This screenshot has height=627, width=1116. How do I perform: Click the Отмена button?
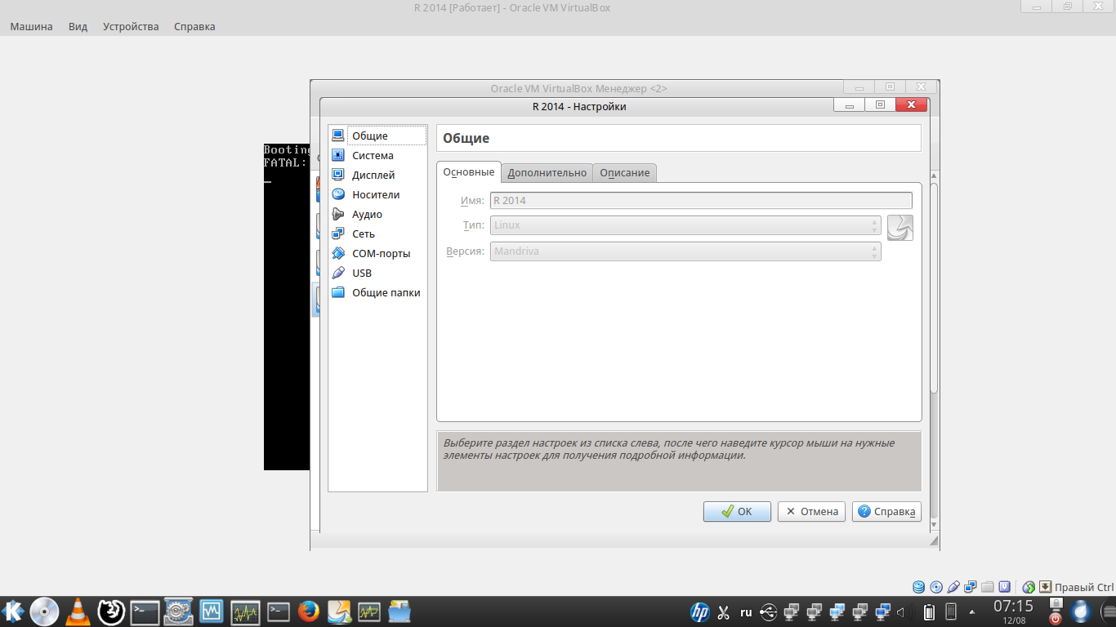click(811, 512)
